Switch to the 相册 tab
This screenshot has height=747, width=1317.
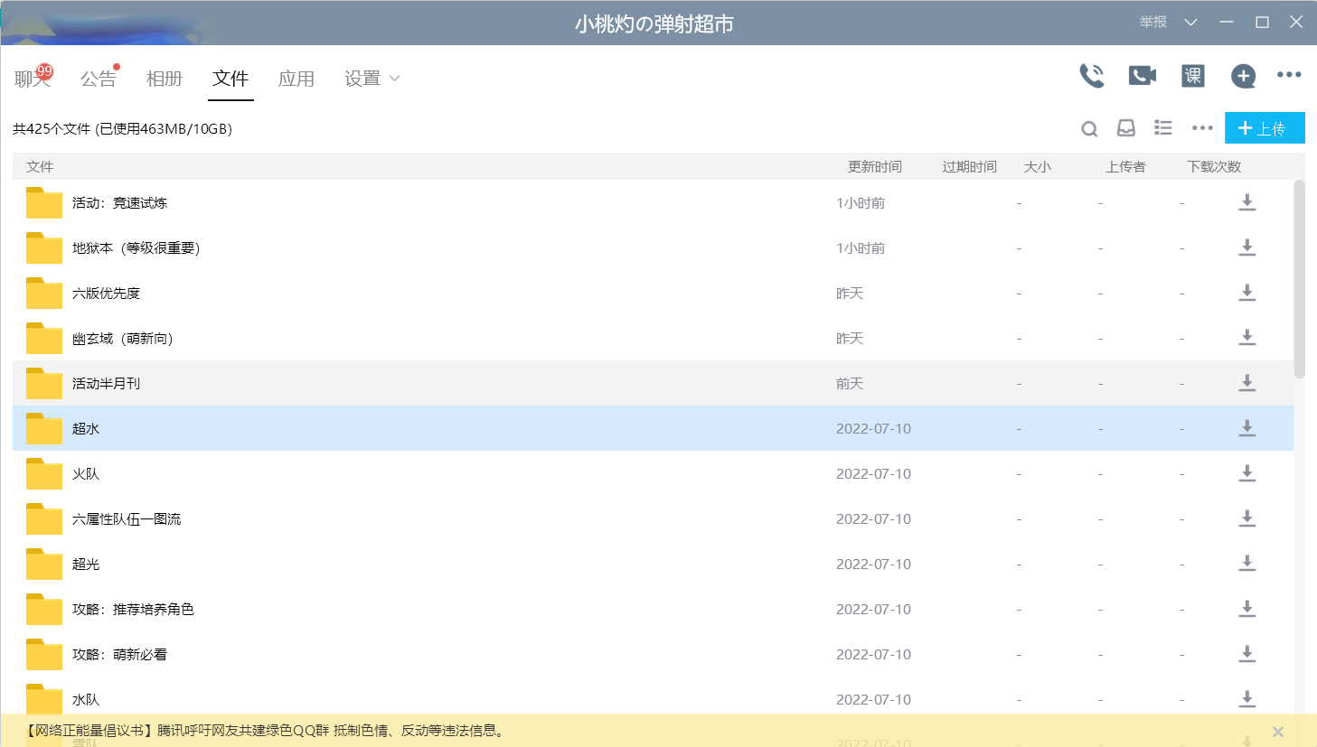click(x=165, y=79)
